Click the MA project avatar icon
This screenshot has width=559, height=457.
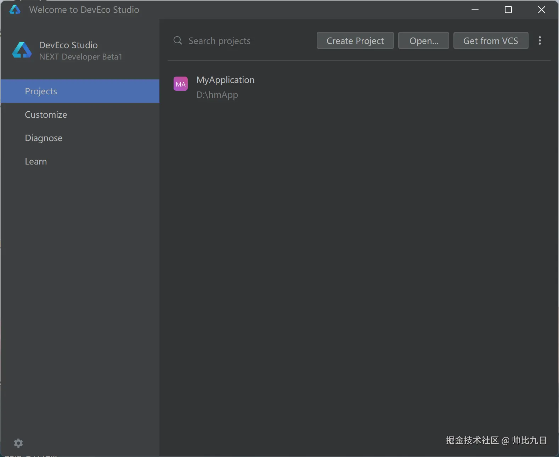[181, 84]
